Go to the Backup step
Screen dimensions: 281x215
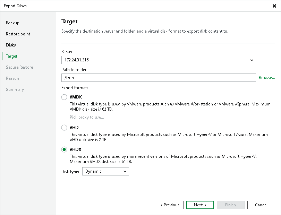[x=12, y=23]
